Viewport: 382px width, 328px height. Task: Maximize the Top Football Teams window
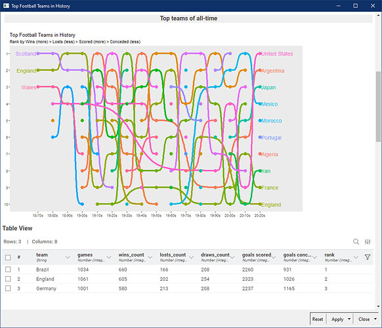click(356, 6)
